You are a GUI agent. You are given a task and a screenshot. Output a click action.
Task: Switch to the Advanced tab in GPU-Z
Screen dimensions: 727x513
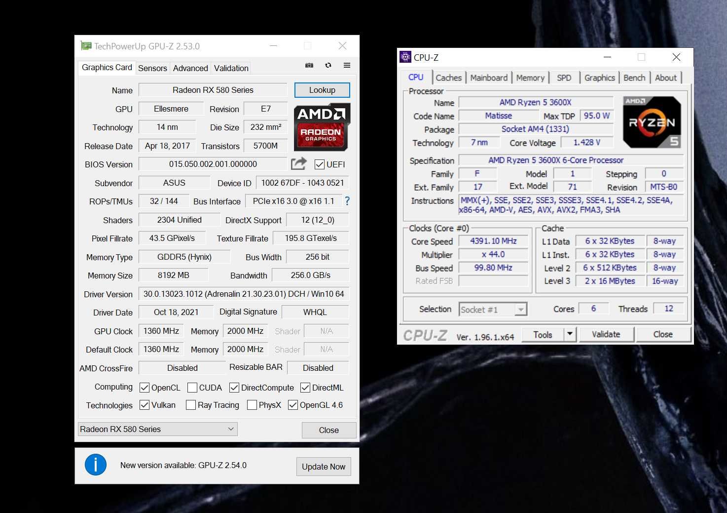point(190,68)
